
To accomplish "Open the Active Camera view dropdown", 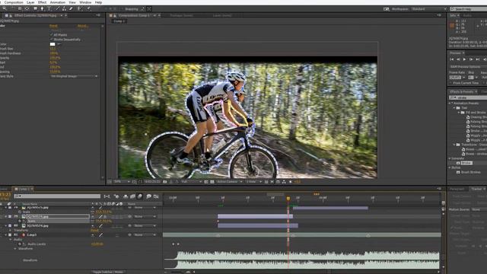I will tap(229, 182).
